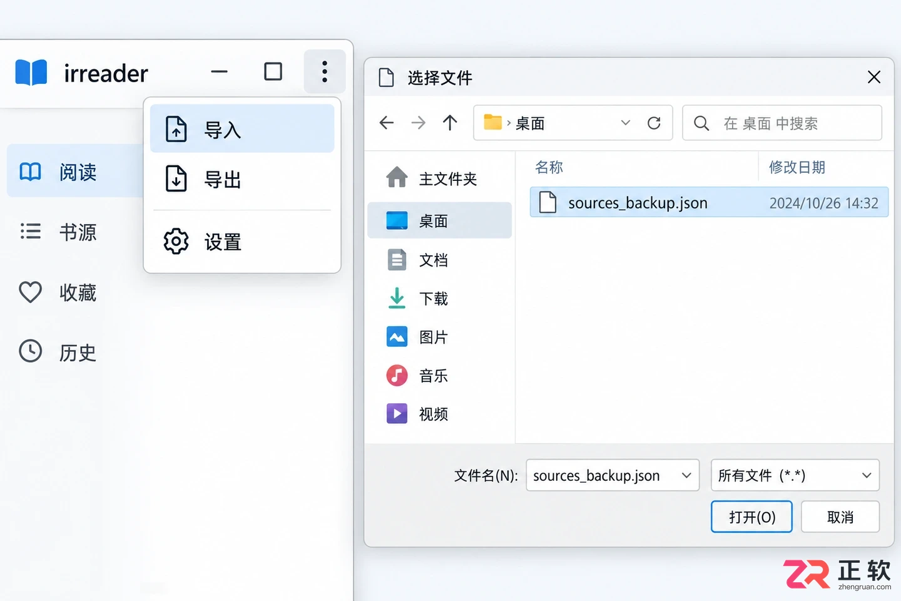Expand the 文件名 combo box arrow
Screen dimensions: 901x601
click(686, 475)
